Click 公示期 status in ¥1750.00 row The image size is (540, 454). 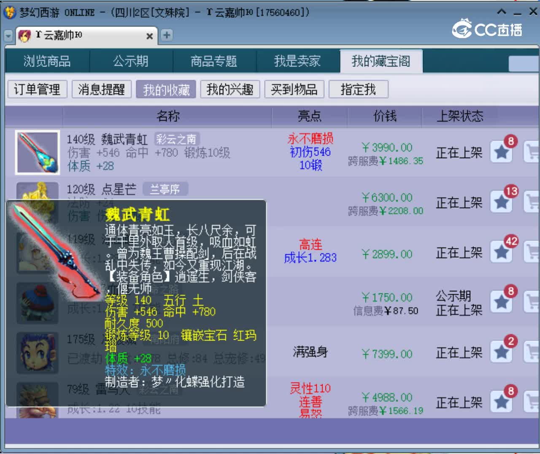coord(454,296)
